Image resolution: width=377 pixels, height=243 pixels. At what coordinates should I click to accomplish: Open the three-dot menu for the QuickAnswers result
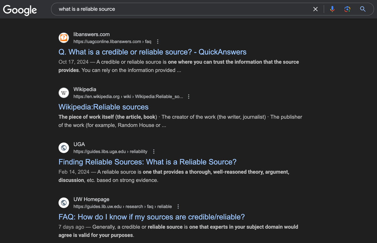pos(157,41)
